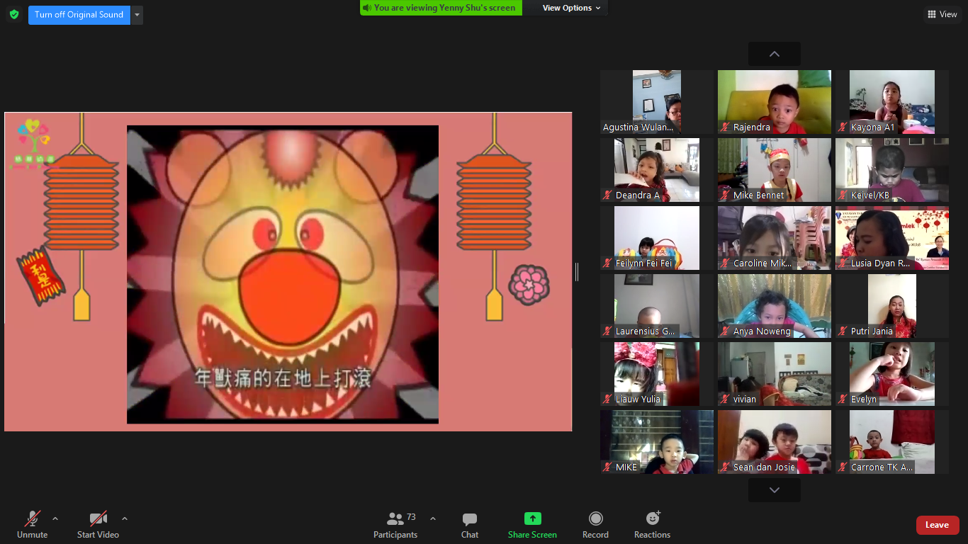This screenshot has width=968, height=544.
Task: Click muted mic icon on vivian tile
Action: 726,399
